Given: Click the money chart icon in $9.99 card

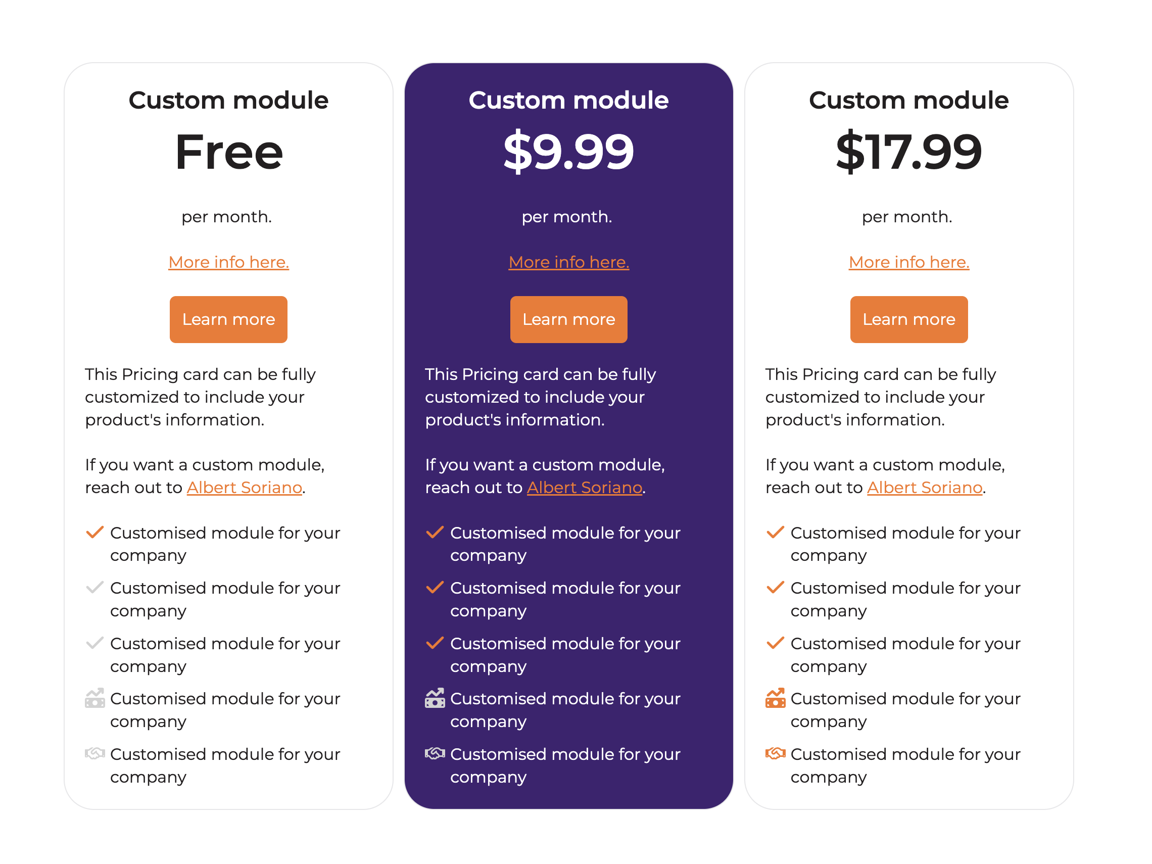Looking at the screenshot, I should 435,698.
